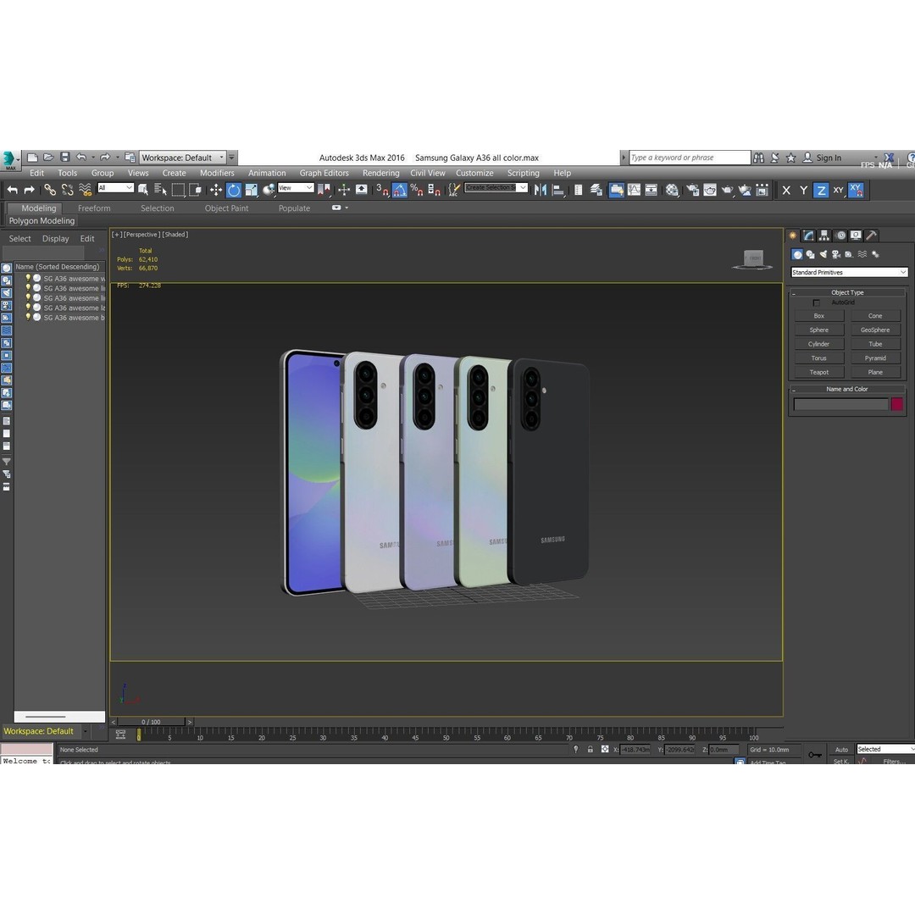Click the keyword search input field
Screen dimensions: 915x915
[689, 158]
